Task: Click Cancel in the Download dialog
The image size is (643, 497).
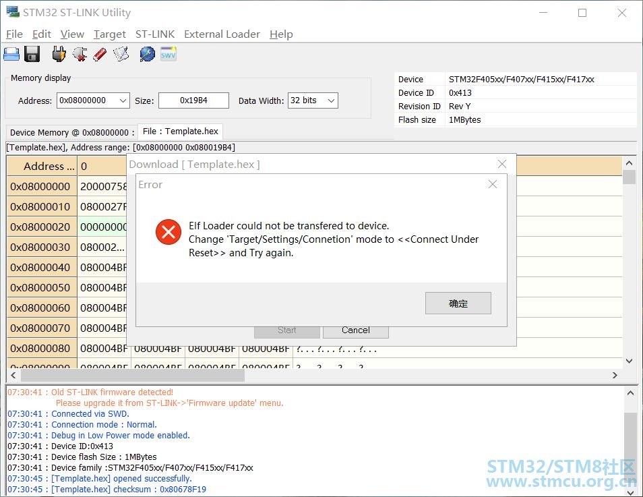Action: (355, 331)
